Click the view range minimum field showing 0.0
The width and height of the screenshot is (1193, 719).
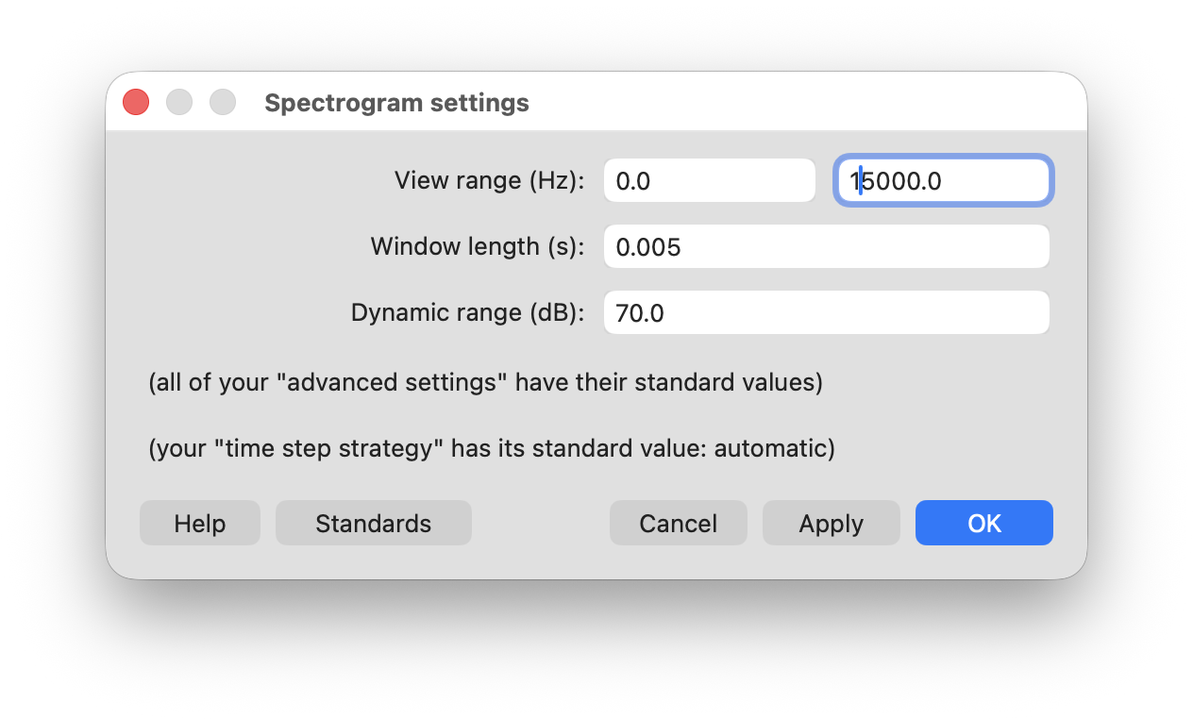[709, 180]
